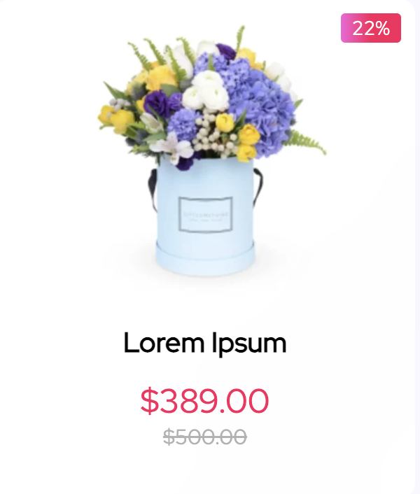The image size is (420, 494).
Task: Click the cluster of white berries
Action: (214, 134)
